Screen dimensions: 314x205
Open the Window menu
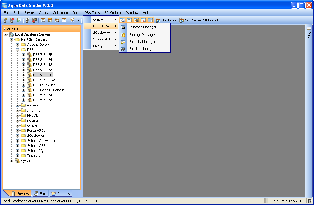click(132, 13)
